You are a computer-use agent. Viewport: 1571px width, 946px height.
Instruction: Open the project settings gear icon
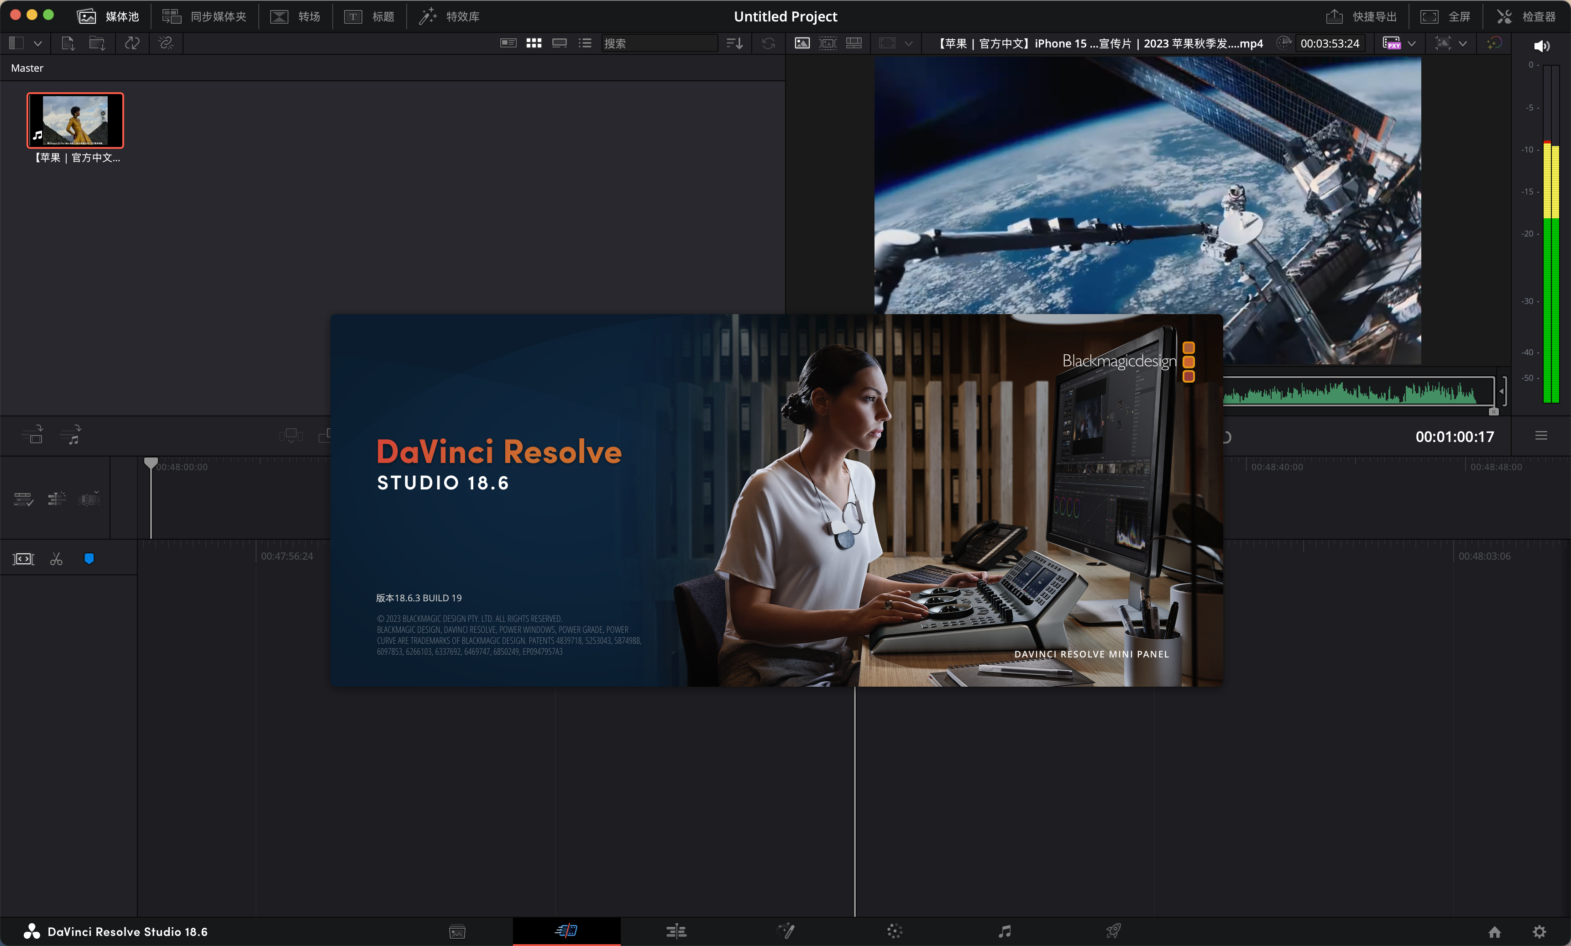click(1539, 932)
